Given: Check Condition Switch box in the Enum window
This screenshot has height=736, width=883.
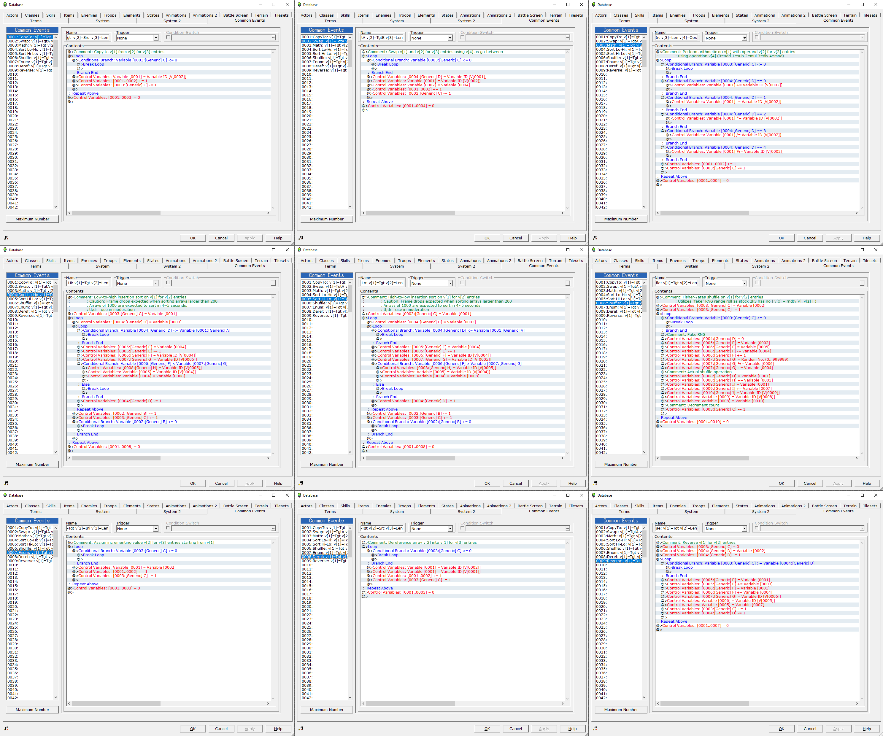Looking at the screenshot, I should pyautogui.click(x=168, y=528).
